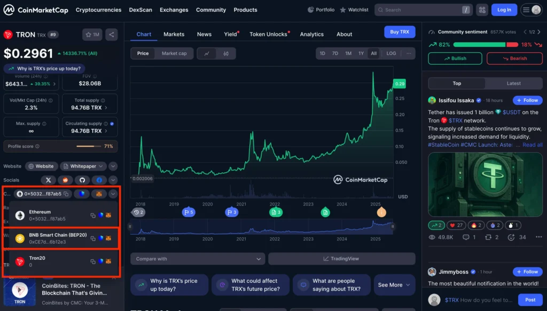Open the GitHub social link
Image resolution: width=547 pixels, height=311 pixels.
pos(82,180)
